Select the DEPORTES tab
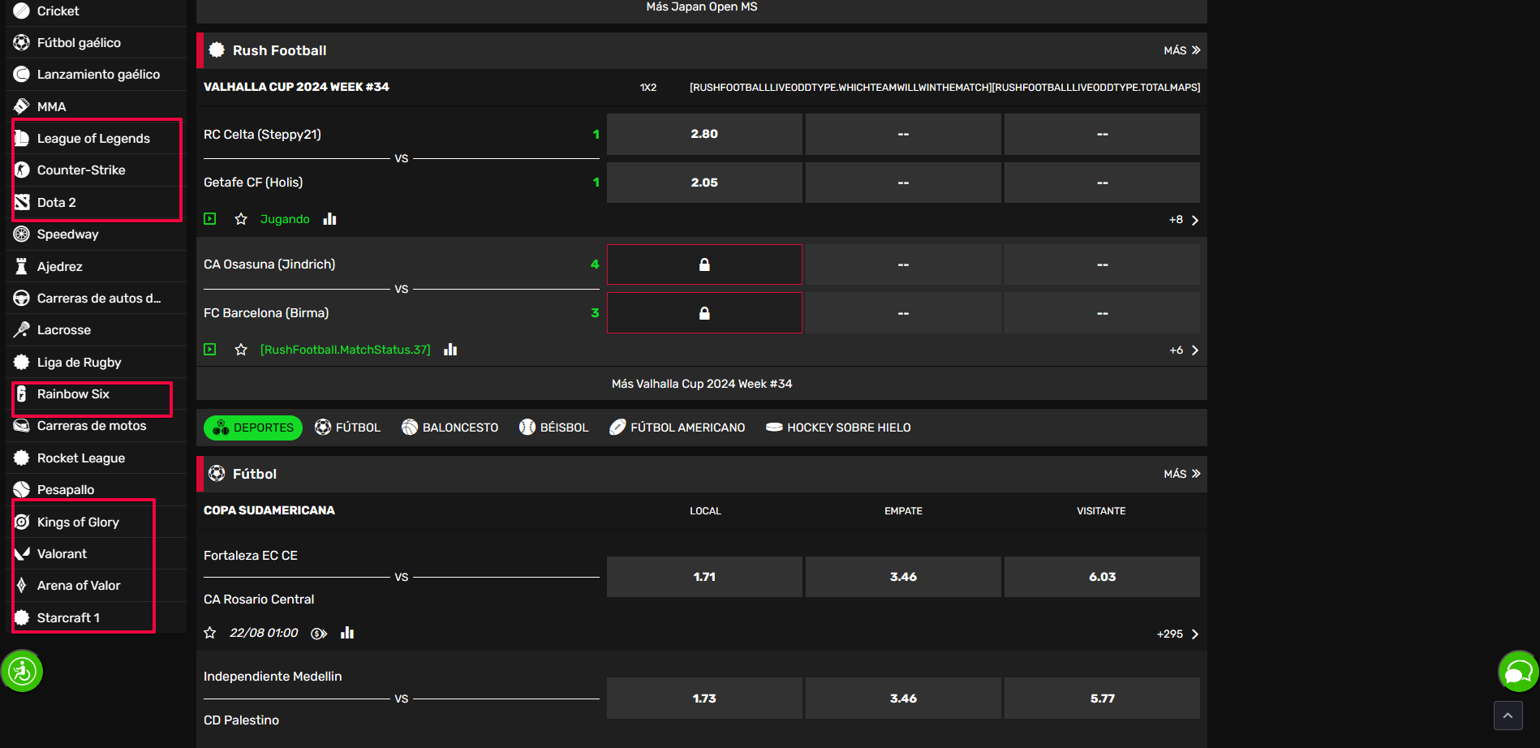The width and height of the screenshot is (1540, 748). (253, 428)
